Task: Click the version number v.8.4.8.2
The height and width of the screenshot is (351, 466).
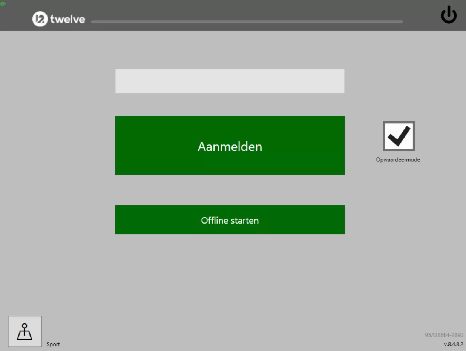Action: (x=453, y=344)
